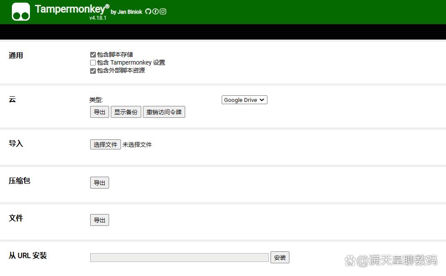Click the v4.18.1 version text

point(98,18)
